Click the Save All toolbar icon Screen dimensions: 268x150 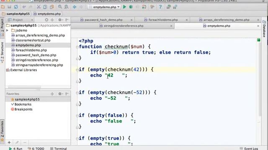point(9,7)
